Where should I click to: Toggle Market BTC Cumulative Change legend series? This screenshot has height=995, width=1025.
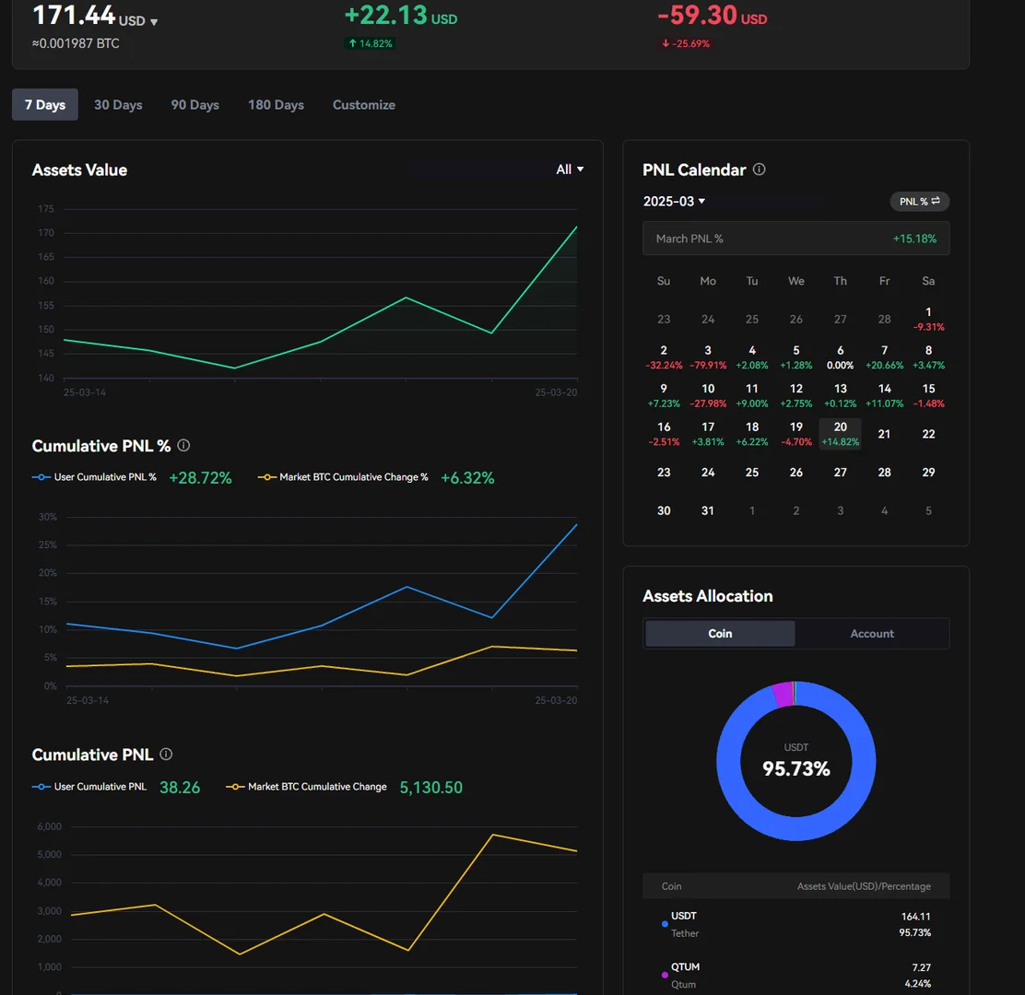point(307,787)
